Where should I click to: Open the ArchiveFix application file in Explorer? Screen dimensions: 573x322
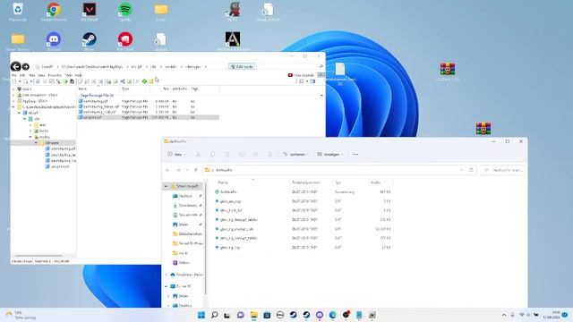229,191
